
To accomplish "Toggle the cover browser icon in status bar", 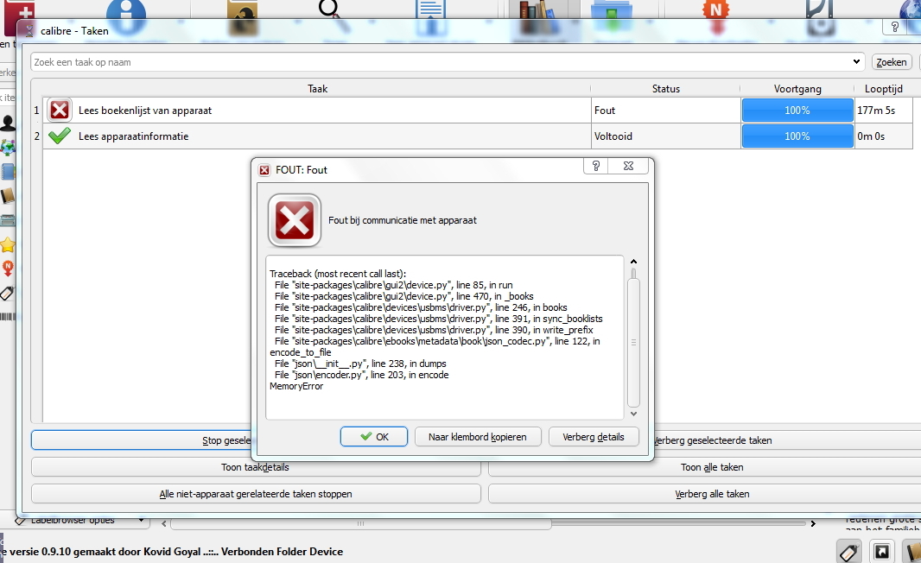I will coord(881,551).
